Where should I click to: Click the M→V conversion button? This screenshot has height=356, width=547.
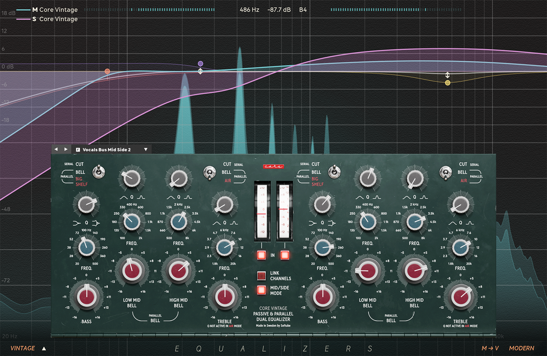pyautogui.click(x=490, y=348)
